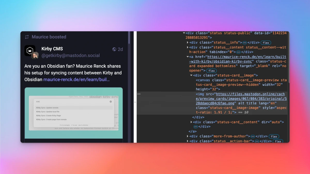
Task: Click the @getkirby@mastodon.social handle
Action: click(71, 55)
